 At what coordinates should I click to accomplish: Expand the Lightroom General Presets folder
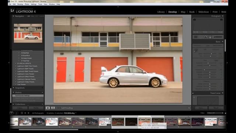(x=16, y=79)
